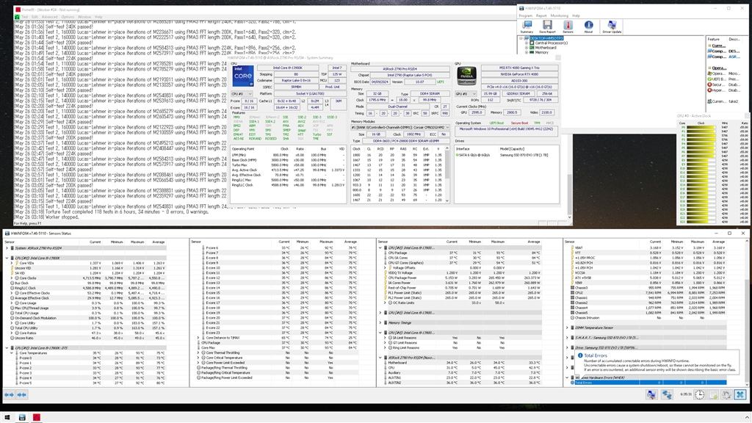Click the network sharing icon in the sensors toolbar

pos(667,394)
